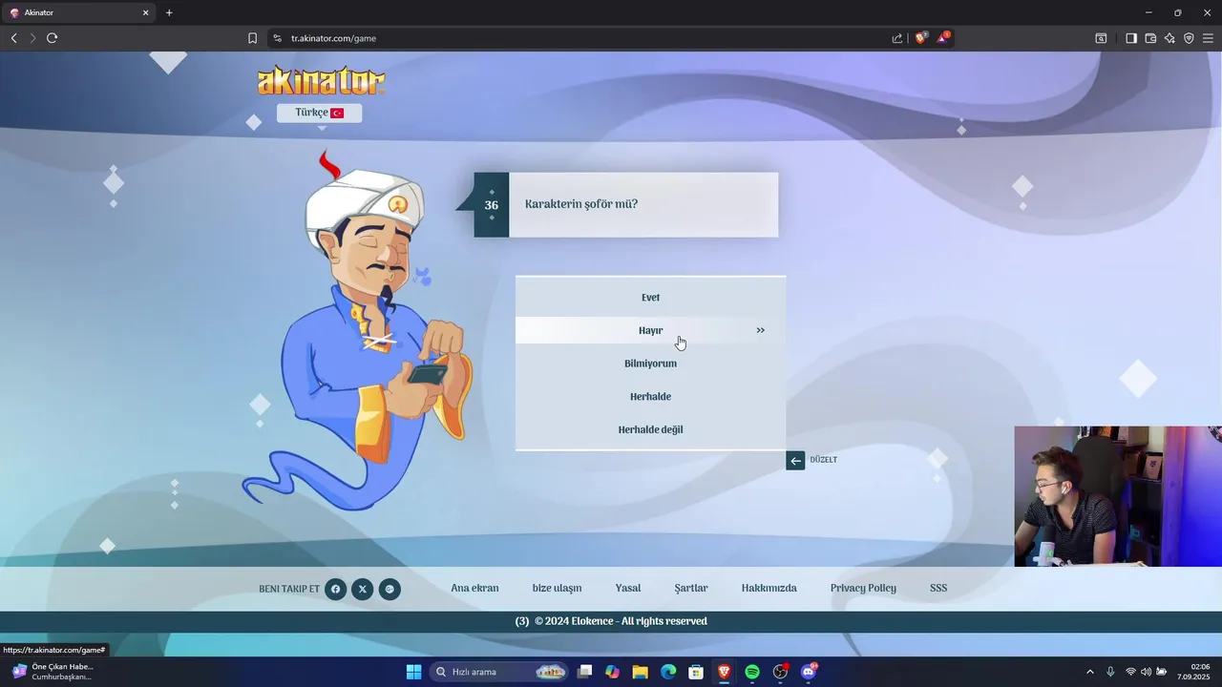Open the Yasal footer link
This screenshot has height=687, width=1222.
click(628, 588)
